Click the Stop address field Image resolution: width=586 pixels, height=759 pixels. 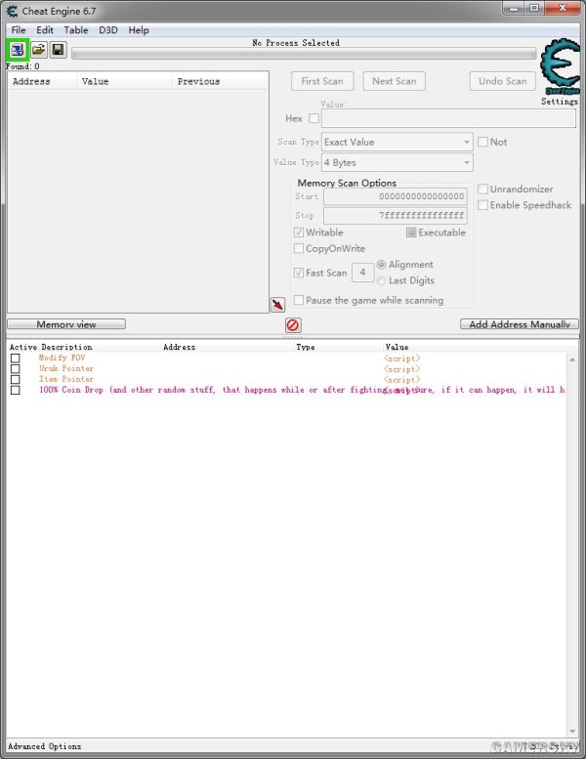point(396,215)
